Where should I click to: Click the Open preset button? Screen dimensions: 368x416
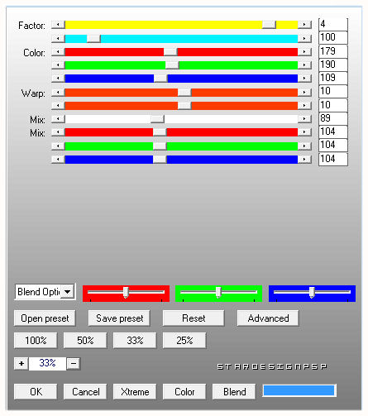[x=45, y=318]
